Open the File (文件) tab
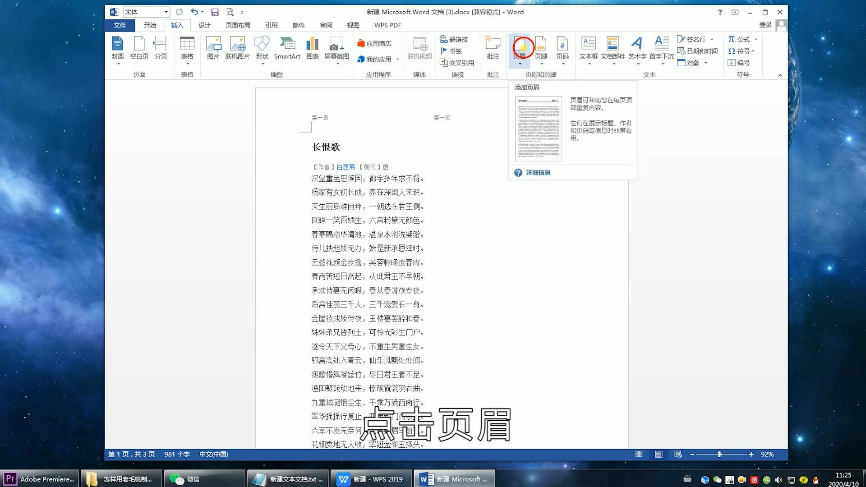Viewport: 866px width, 487px height. (x=120, y=25)
